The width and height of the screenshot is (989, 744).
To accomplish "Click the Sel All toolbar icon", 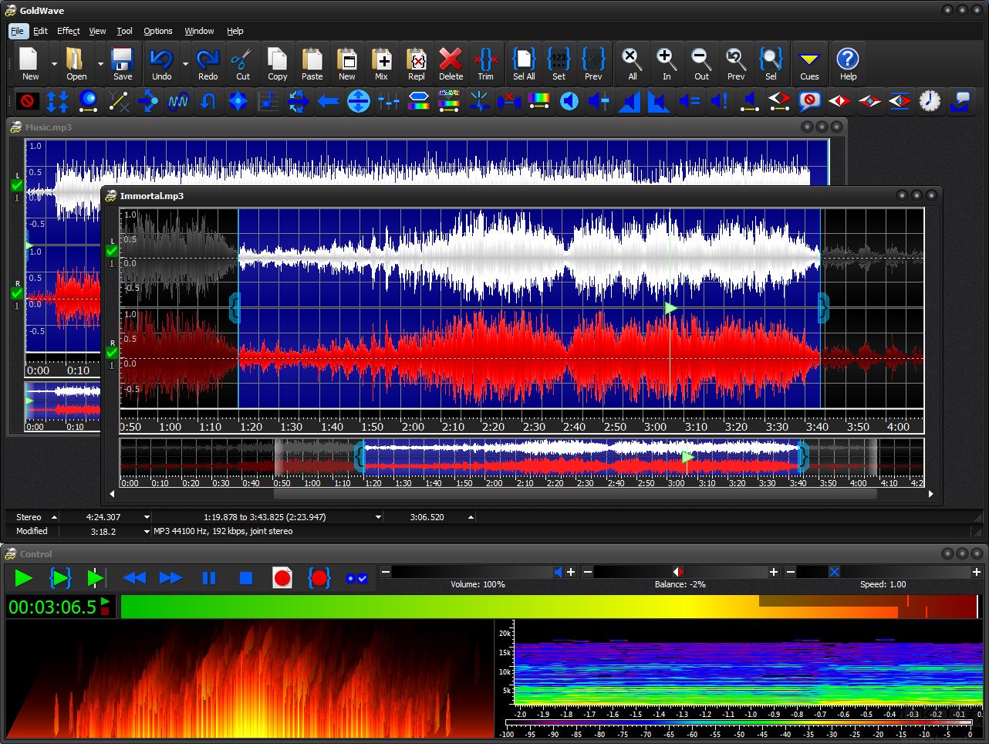I will [524, 64].
